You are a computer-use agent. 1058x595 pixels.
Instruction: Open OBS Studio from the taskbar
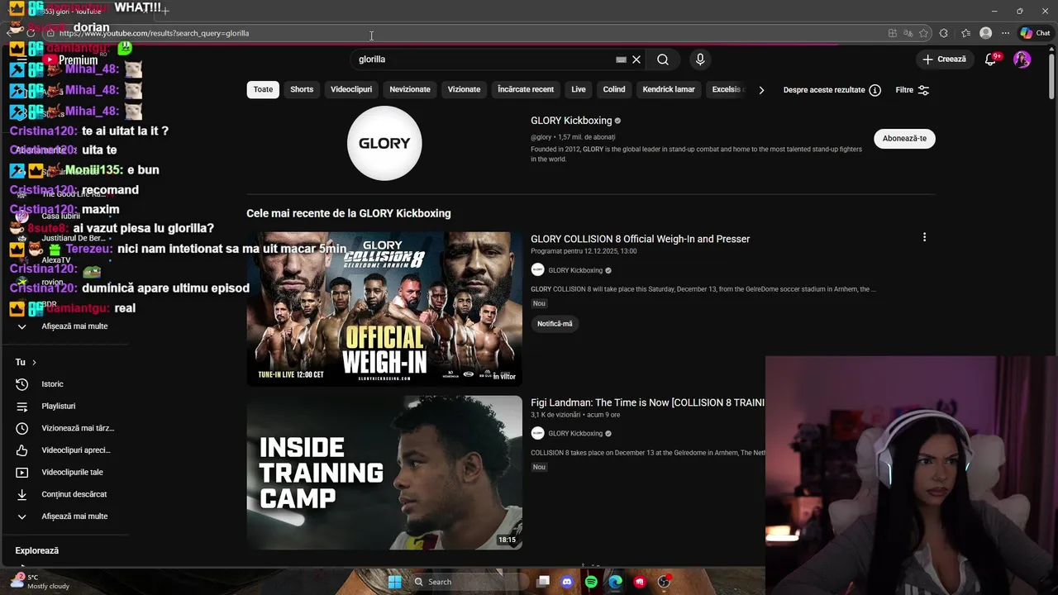(x=664, y=582)
